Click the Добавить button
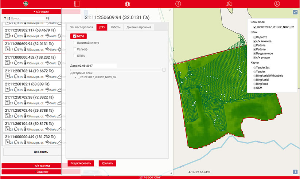This screenshot has width=300, height=179. (41, 152)
